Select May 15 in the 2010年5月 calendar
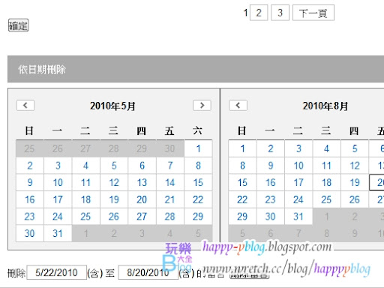The height and width of the screenshot is (288, 384). (x=198, y=182)
